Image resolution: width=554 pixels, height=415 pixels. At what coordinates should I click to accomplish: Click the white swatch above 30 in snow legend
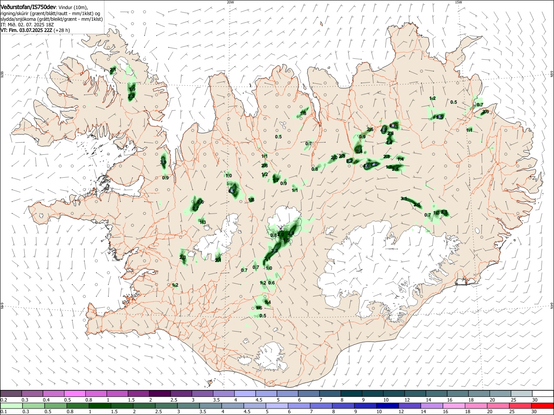(x=543, y=393)
